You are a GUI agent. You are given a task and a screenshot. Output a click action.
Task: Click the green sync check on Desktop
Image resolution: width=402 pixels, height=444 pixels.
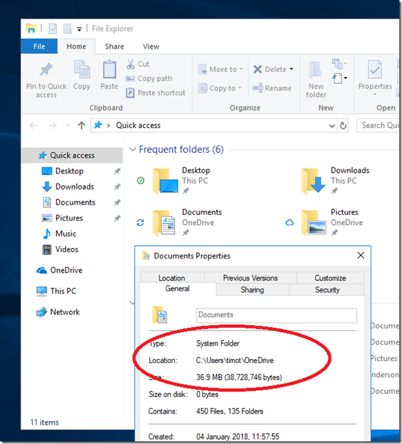click(x=140, y=180)
